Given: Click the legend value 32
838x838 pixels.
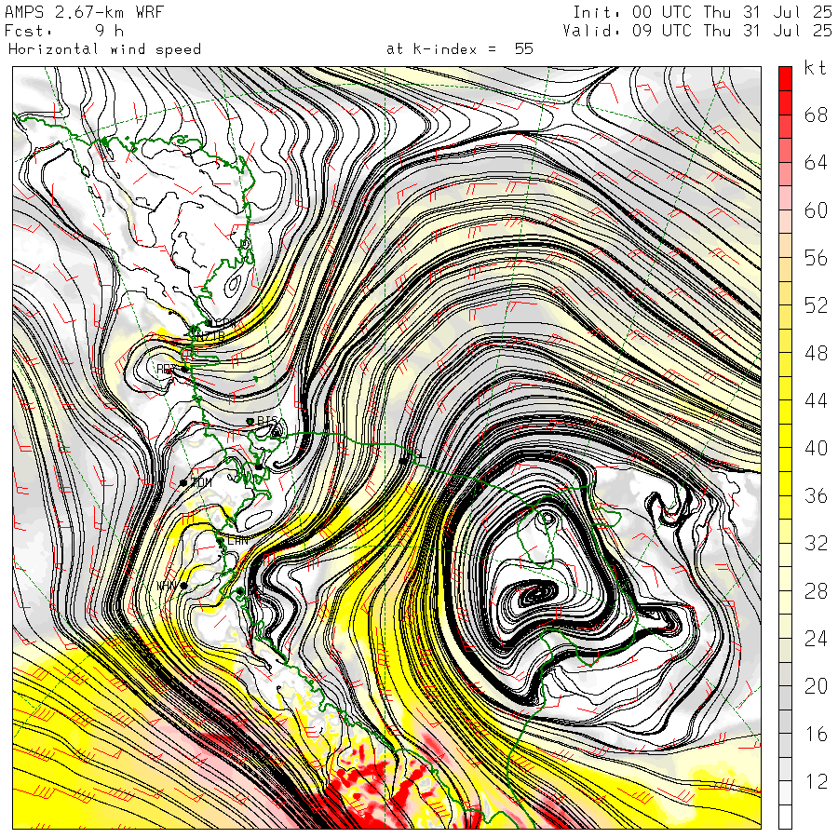Looking at the screenshot, I should (816, 543).
